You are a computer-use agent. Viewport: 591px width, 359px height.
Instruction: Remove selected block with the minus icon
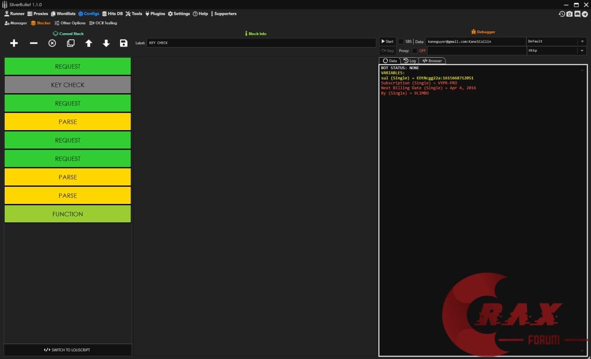click(34, 43)
